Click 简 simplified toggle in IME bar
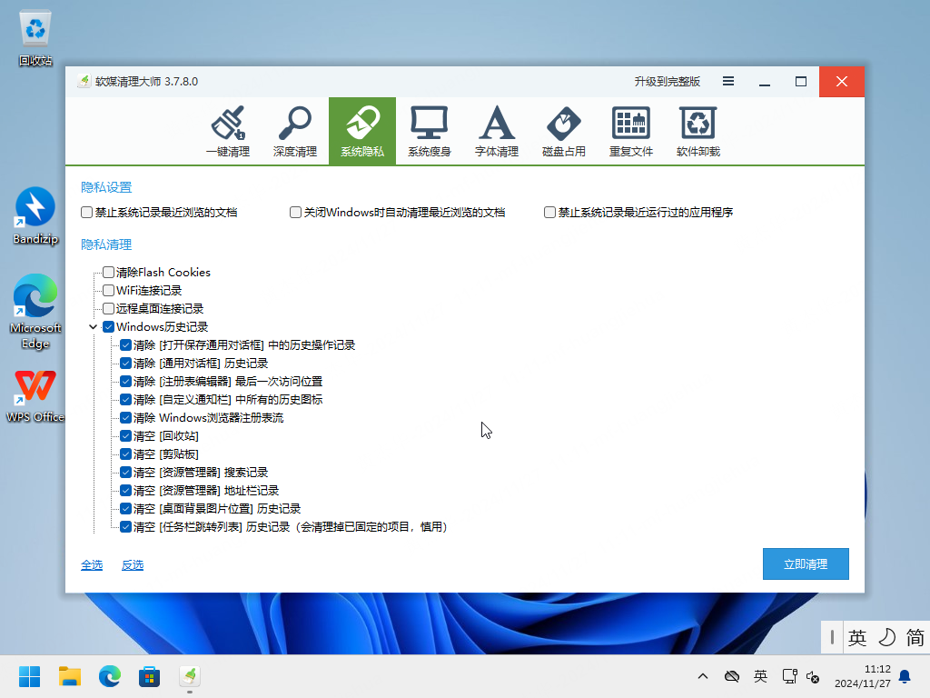Screen dimensions: 930x698 (x=915, y=637)
